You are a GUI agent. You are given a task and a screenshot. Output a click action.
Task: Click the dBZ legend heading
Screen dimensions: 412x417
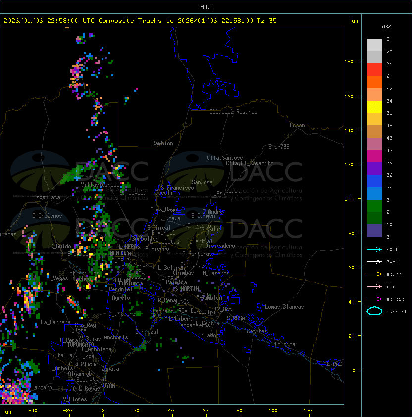pyautogui.click(x=386, y=27)
